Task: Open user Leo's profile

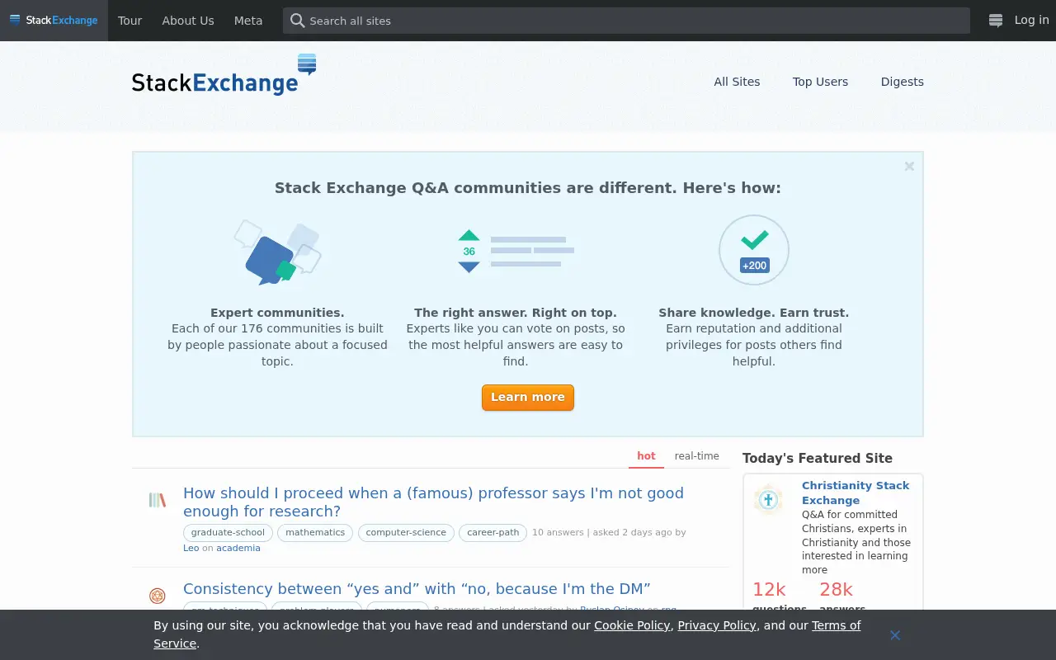Action: 191,548
